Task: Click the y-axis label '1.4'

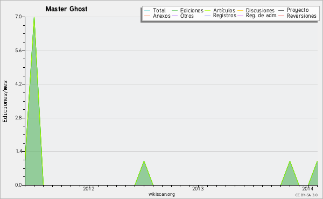Action: pos(18,151)
